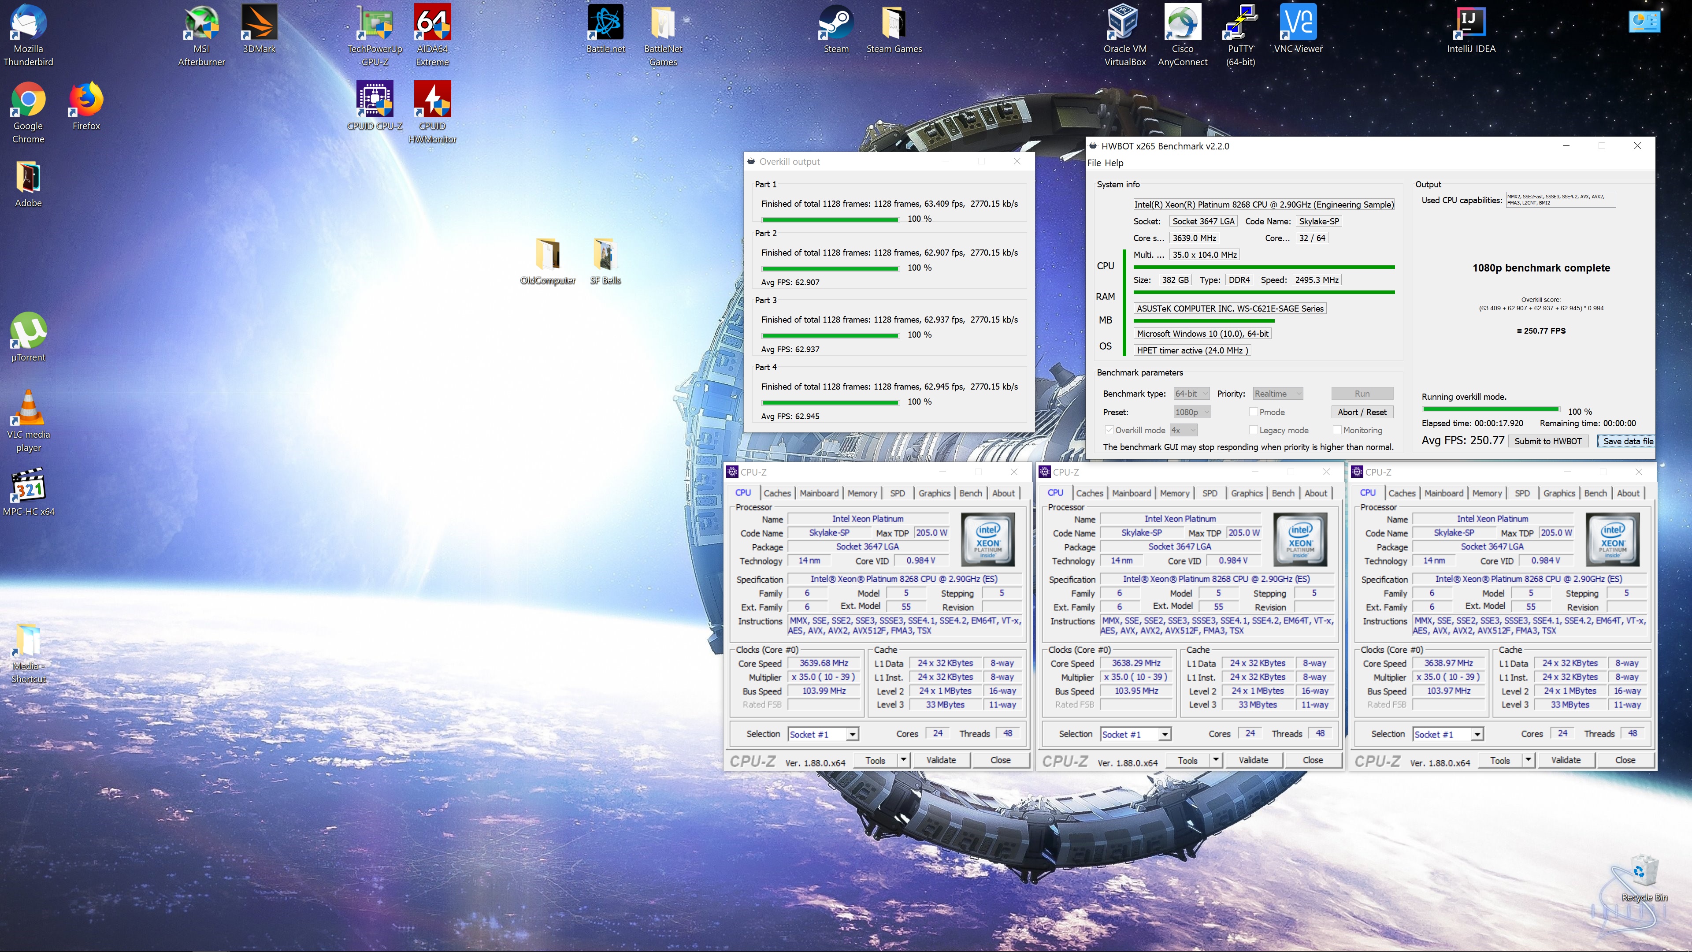Click Core Speed field in left CPU-Z

(824, 663)
